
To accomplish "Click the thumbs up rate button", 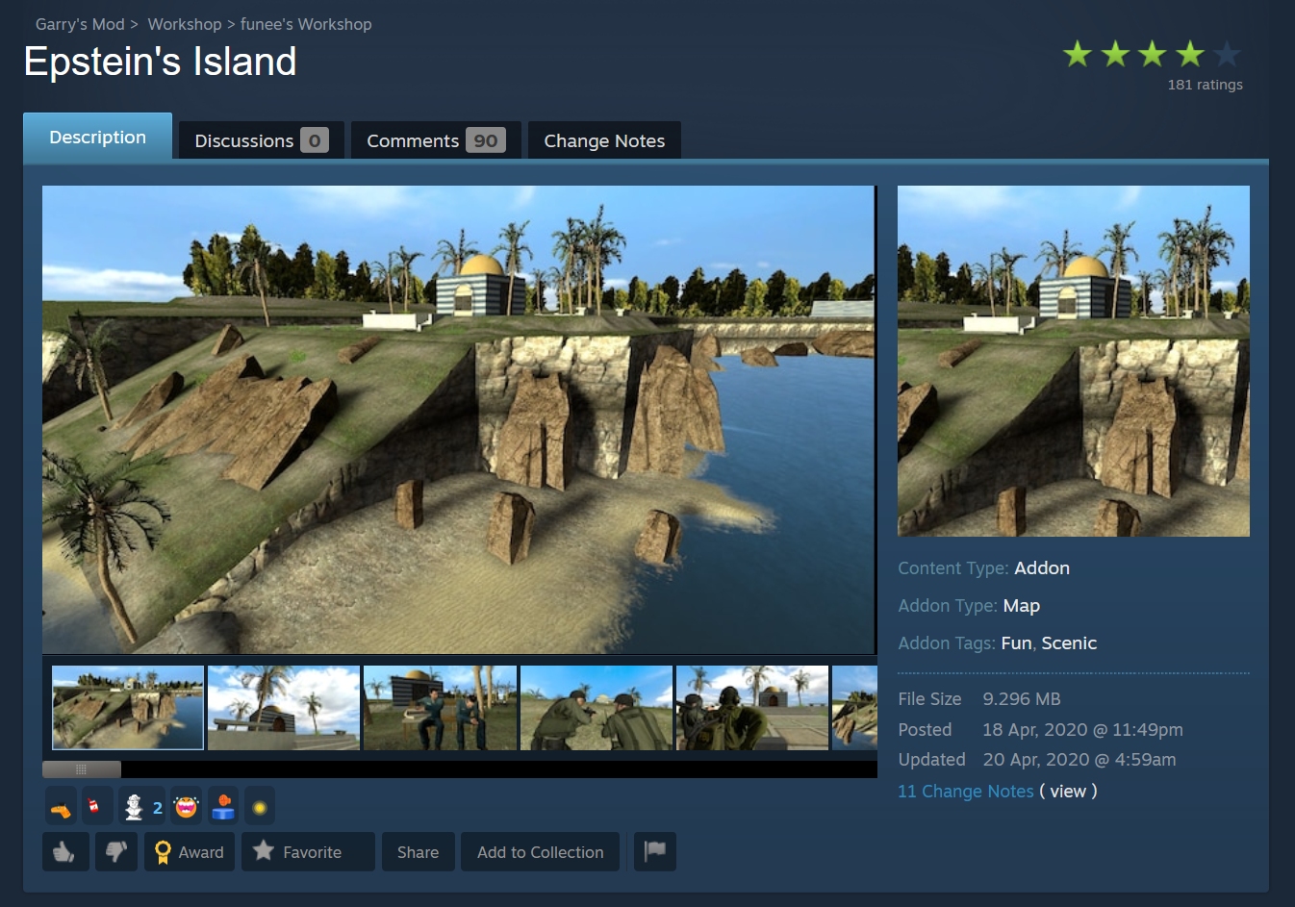I will tap(65, 852).
